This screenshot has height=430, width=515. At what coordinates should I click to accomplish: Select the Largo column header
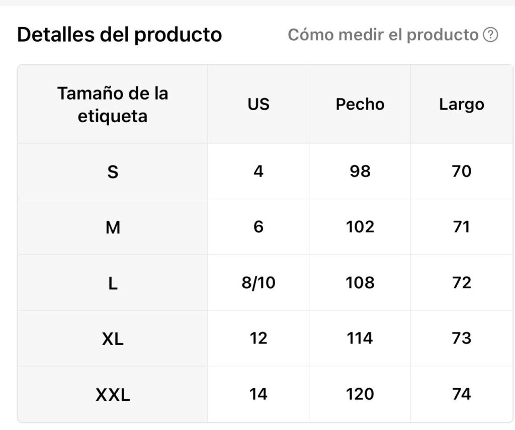pos(462,105)
